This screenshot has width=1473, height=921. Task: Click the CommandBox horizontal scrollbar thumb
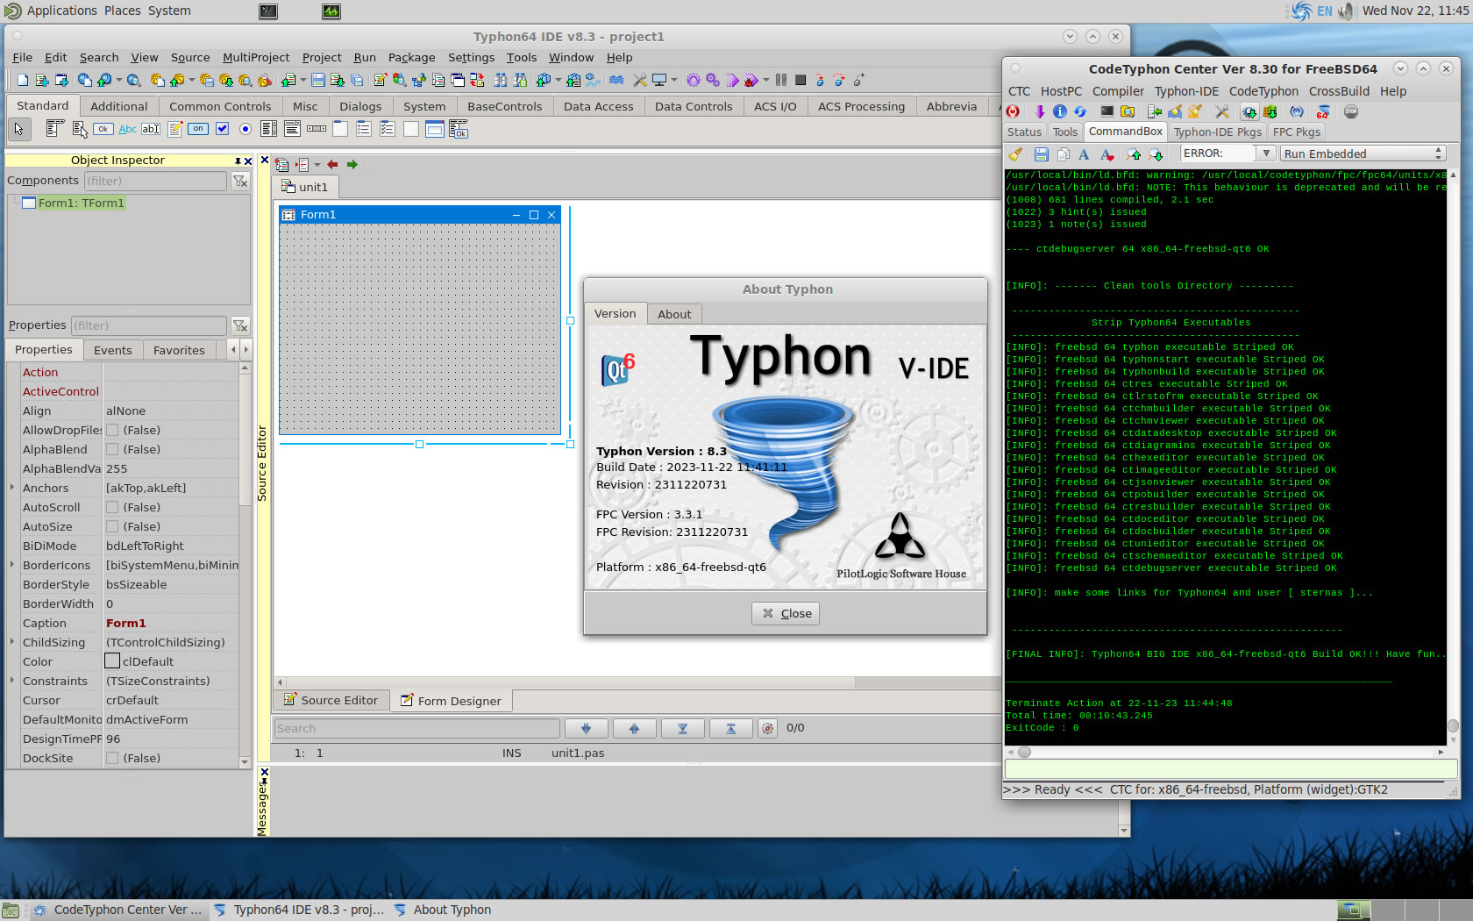(1024, 752)
